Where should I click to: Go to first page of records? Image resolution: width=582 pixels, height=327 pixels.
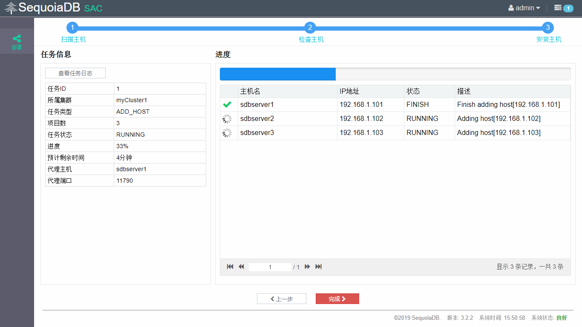click(x=230, y=267)
